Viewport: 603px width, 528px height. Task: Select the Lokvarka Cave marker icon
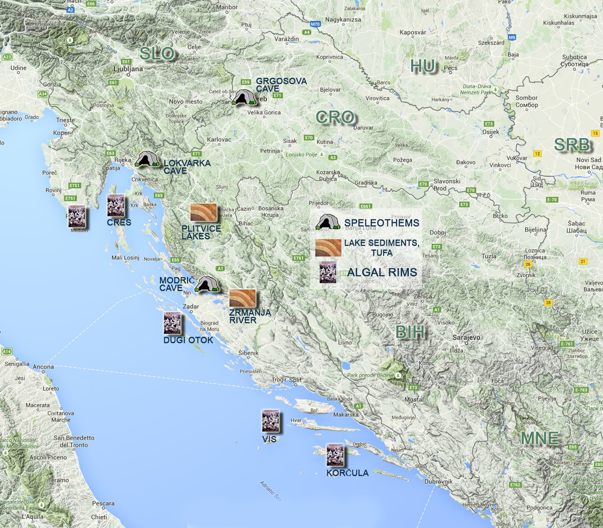[x=147, y=159]
